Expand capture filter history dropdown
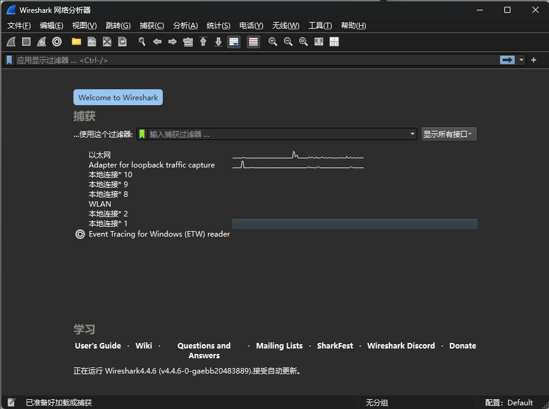Image resolution: width=549 pixels, height=409 pixels. [412, 134]
